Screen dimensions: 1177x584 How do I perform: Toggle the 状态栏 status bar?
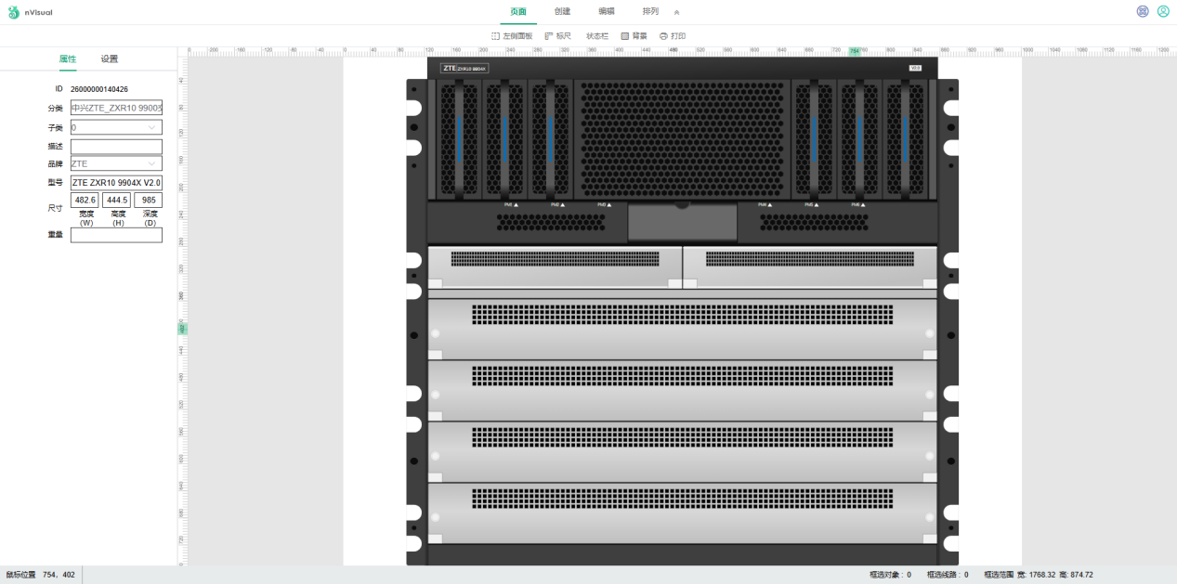coord(597,36)
